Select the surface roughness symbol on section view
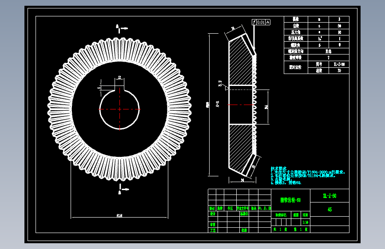 (223, 85)
